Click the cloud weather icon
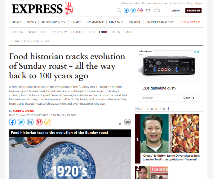 157,10
